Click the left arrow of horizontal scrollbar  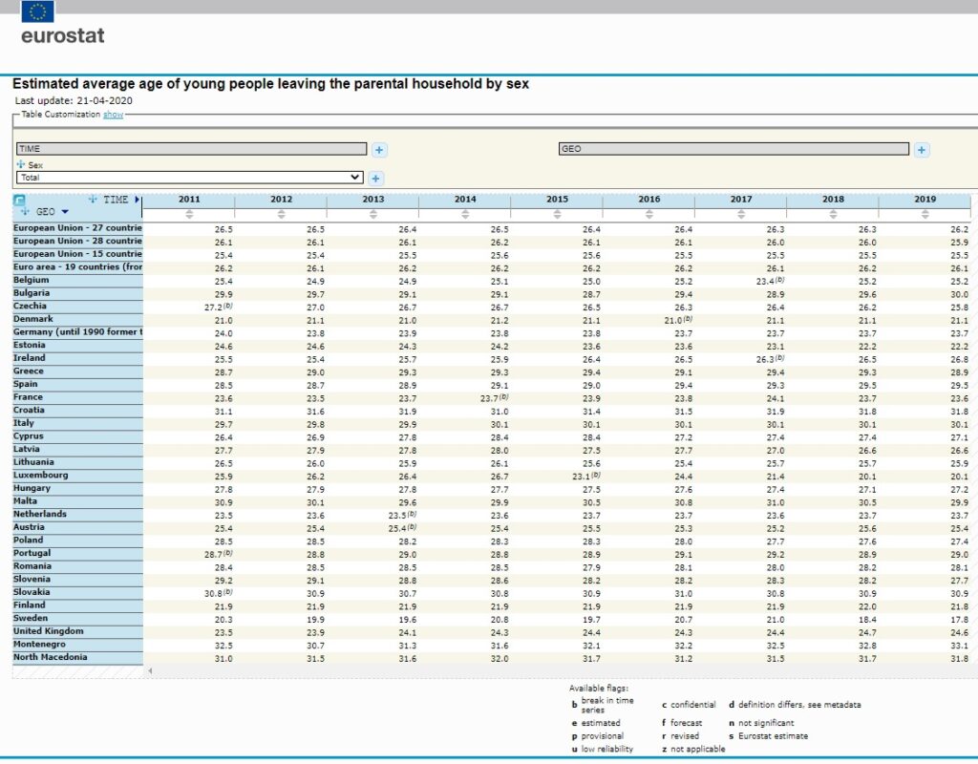pyautogui.click(x=149, y=671)
